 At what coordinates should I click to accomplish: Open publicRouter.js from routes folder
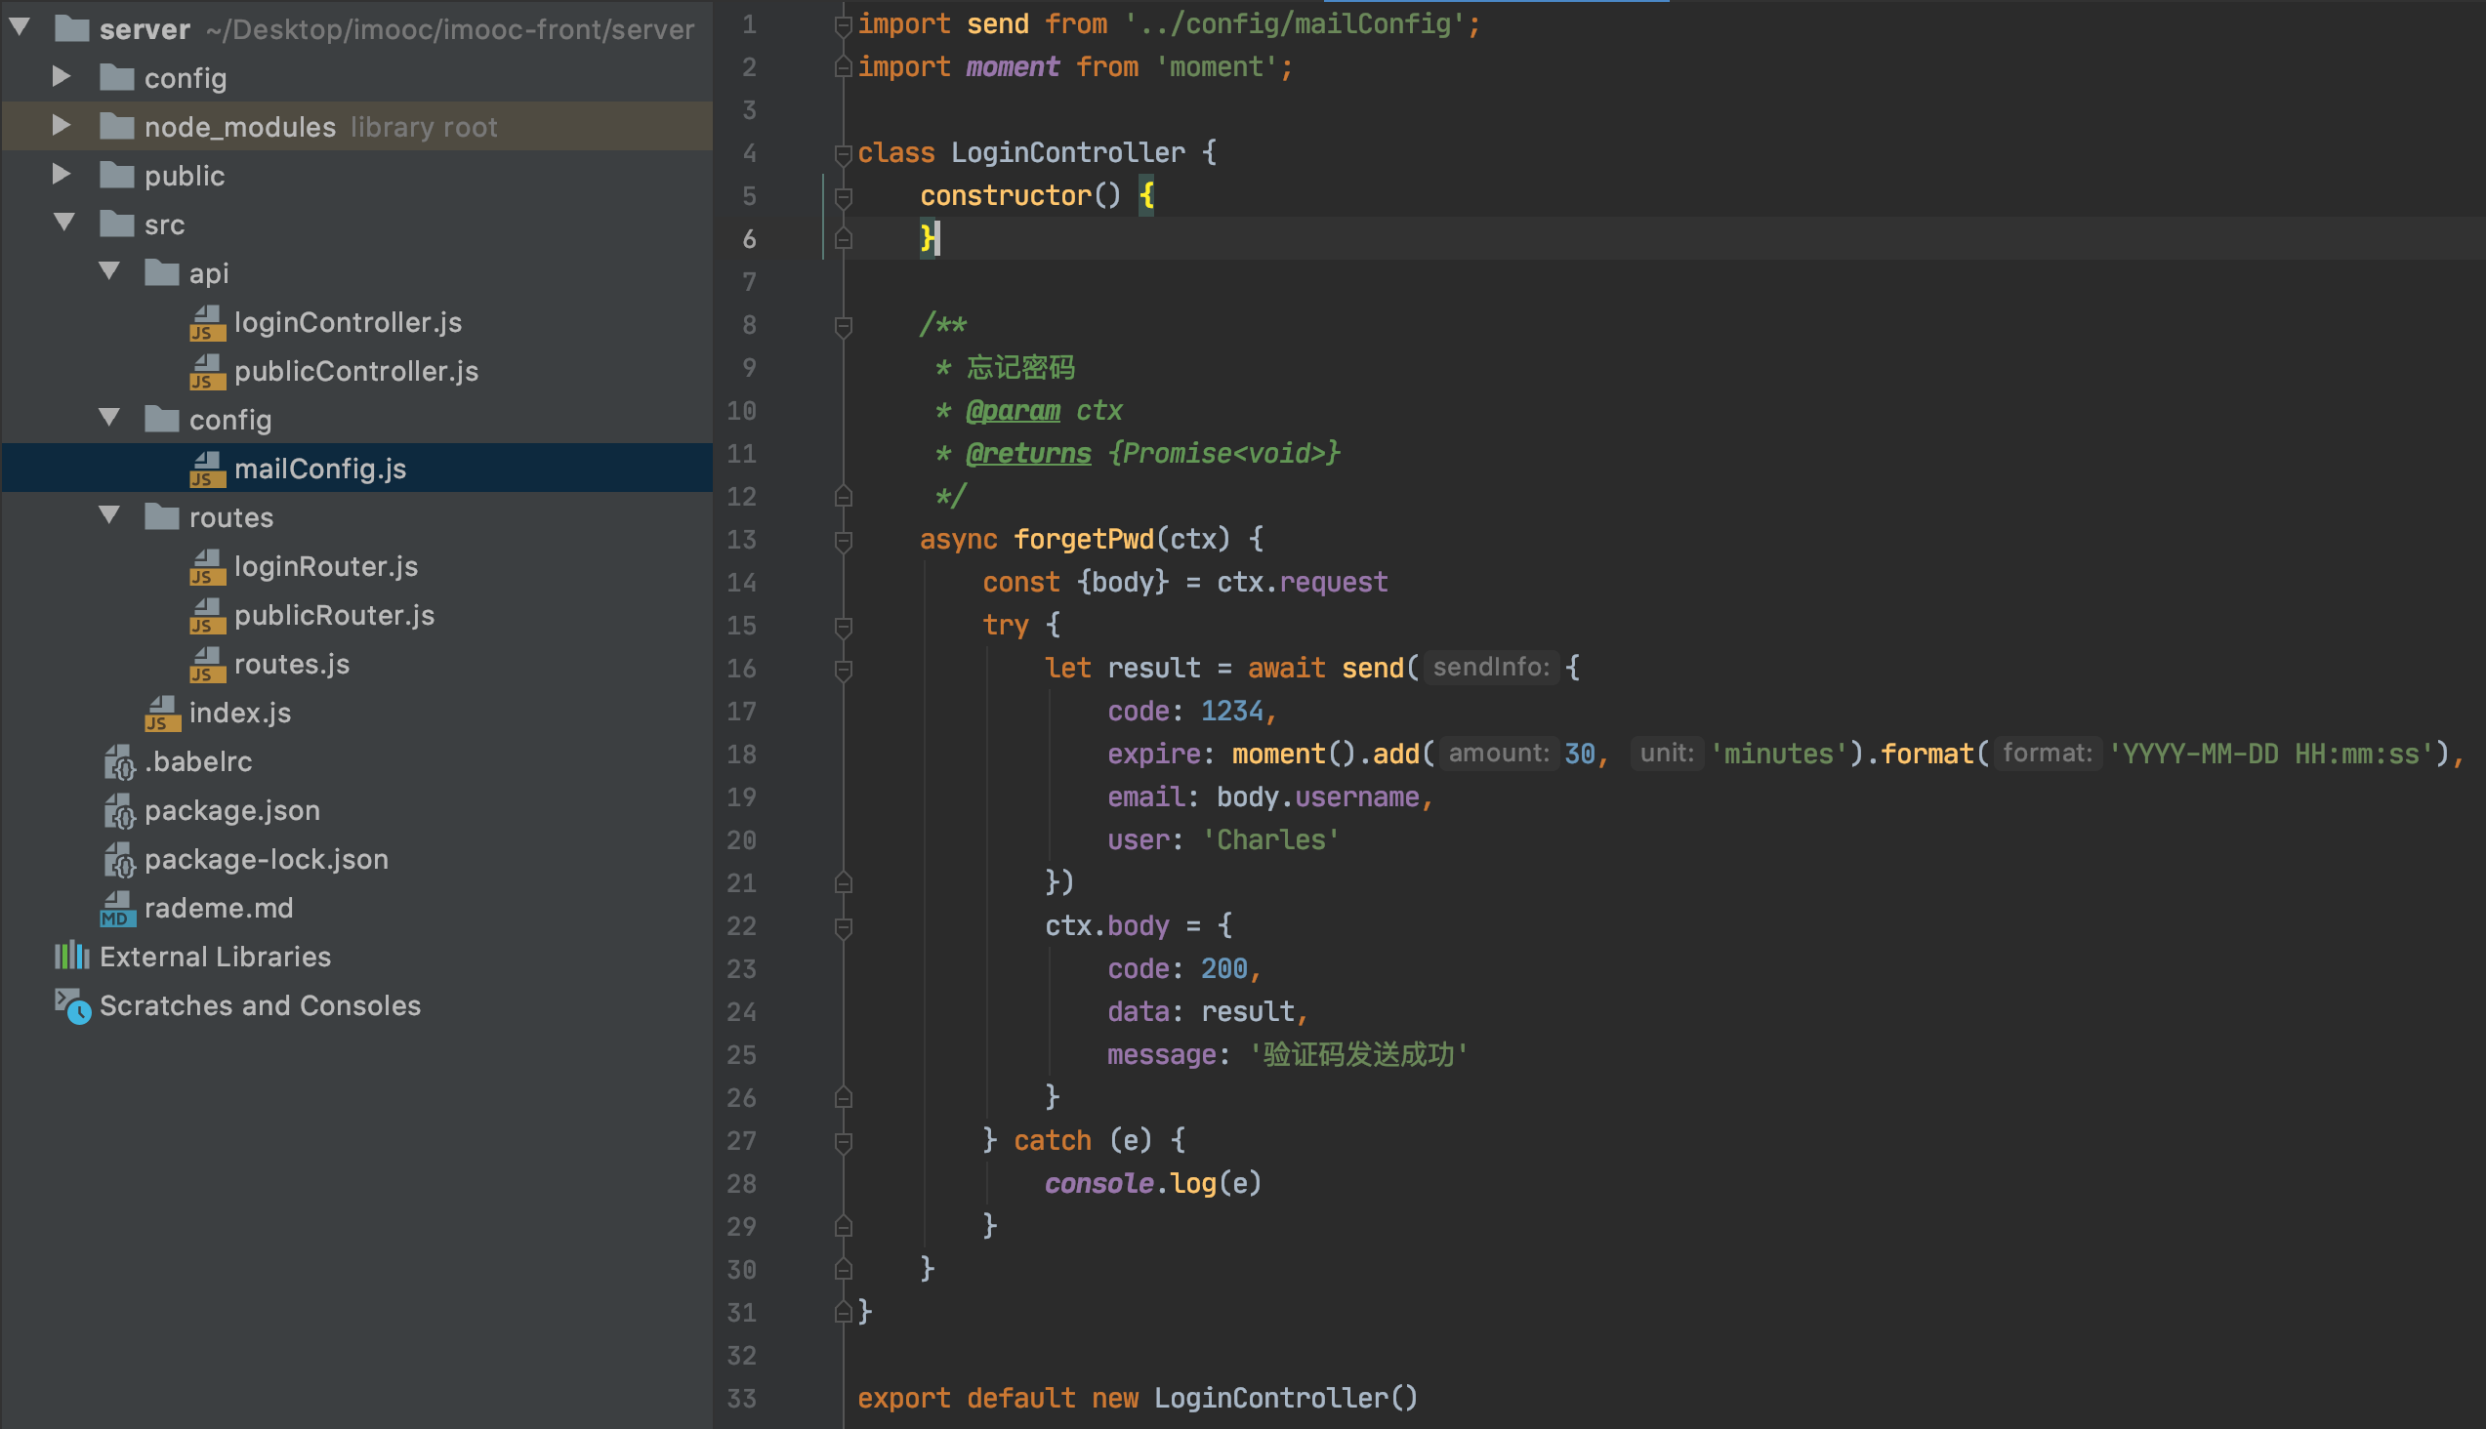pyautogui.click(x=334, y=615)
